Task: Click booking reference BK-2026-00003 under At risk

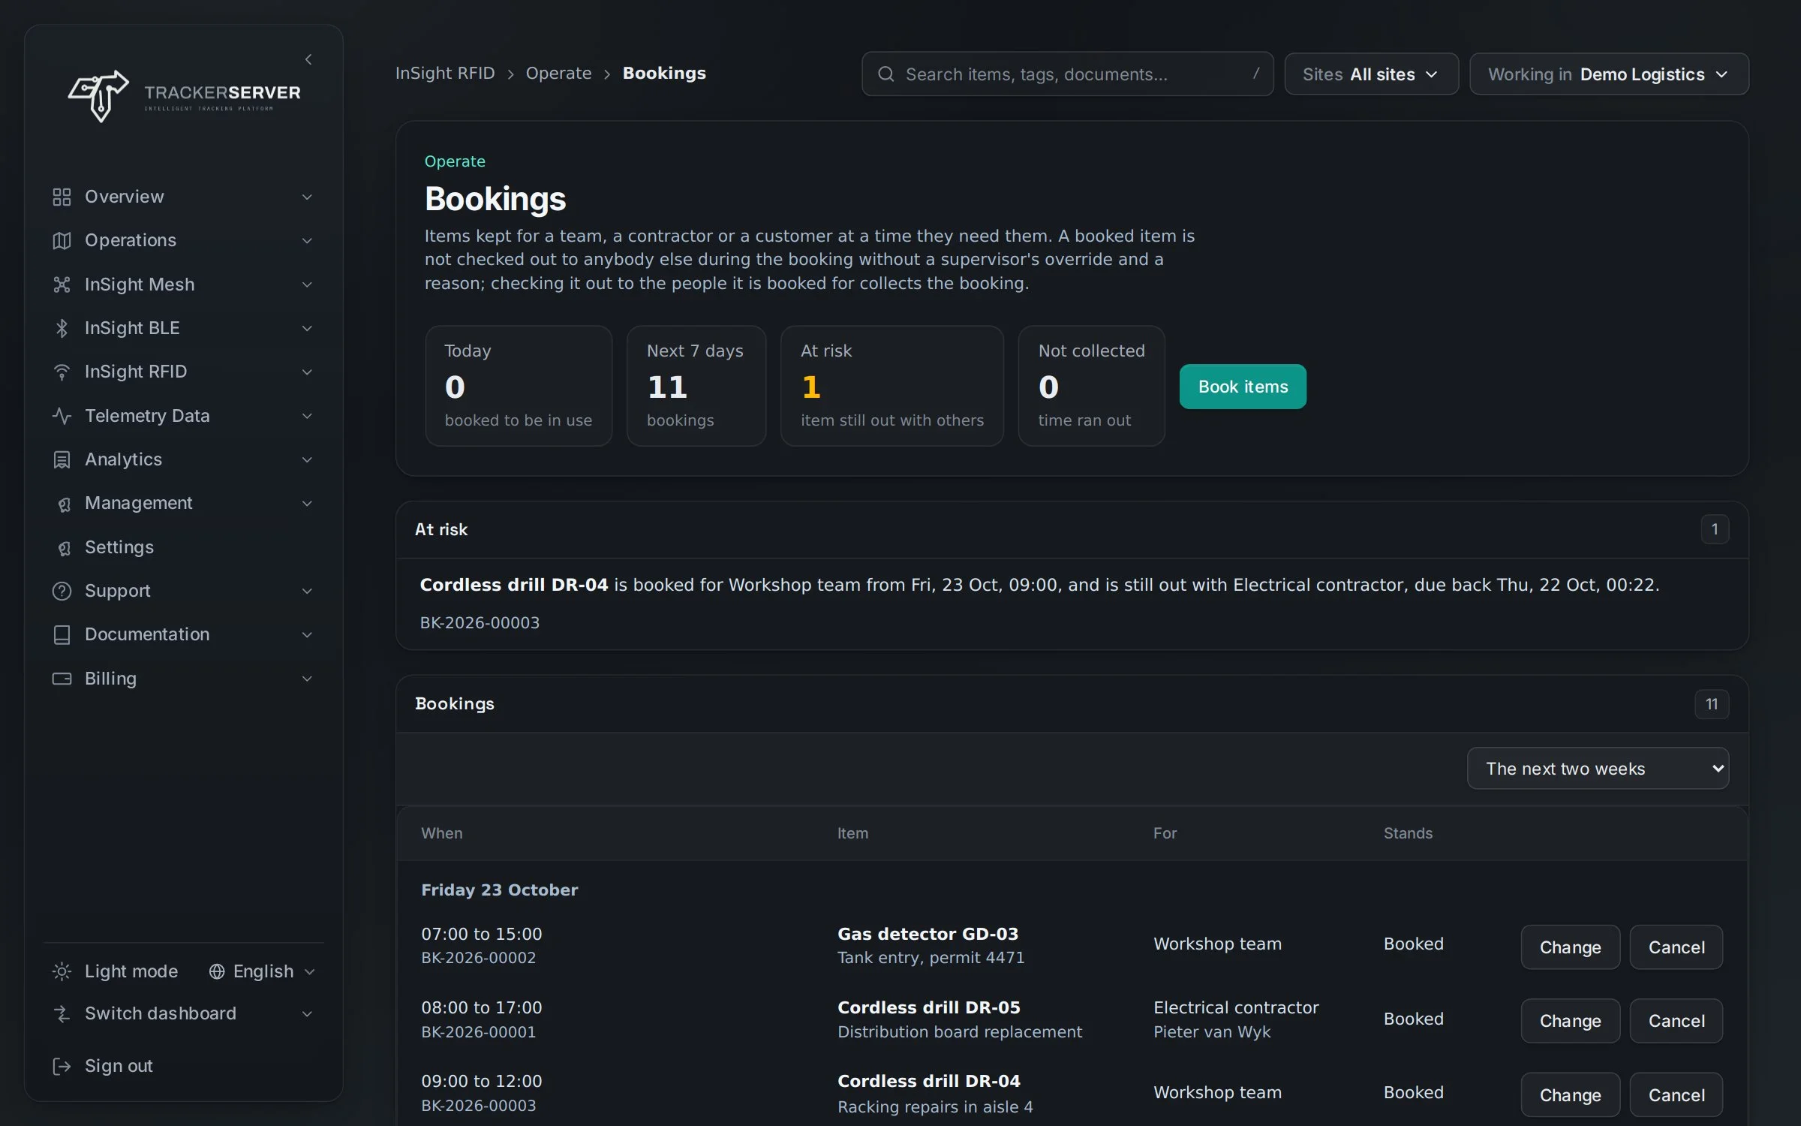Action: 480,622
